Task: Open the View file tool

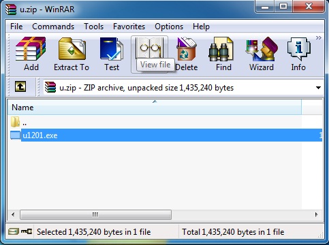Action: [x=149, y=54]
